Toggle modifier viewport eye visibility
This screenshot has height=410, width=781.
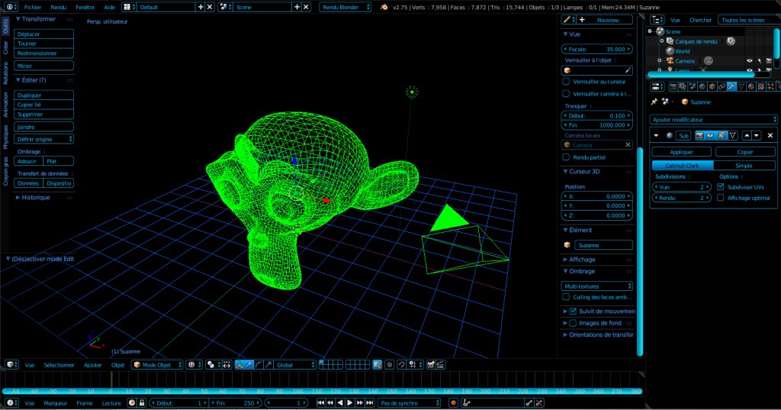[710, 136]
